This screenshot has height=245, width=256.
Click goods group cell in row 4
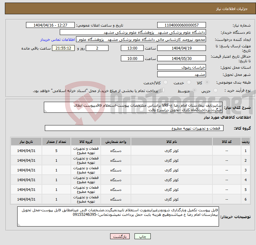(x=86, y=180)
